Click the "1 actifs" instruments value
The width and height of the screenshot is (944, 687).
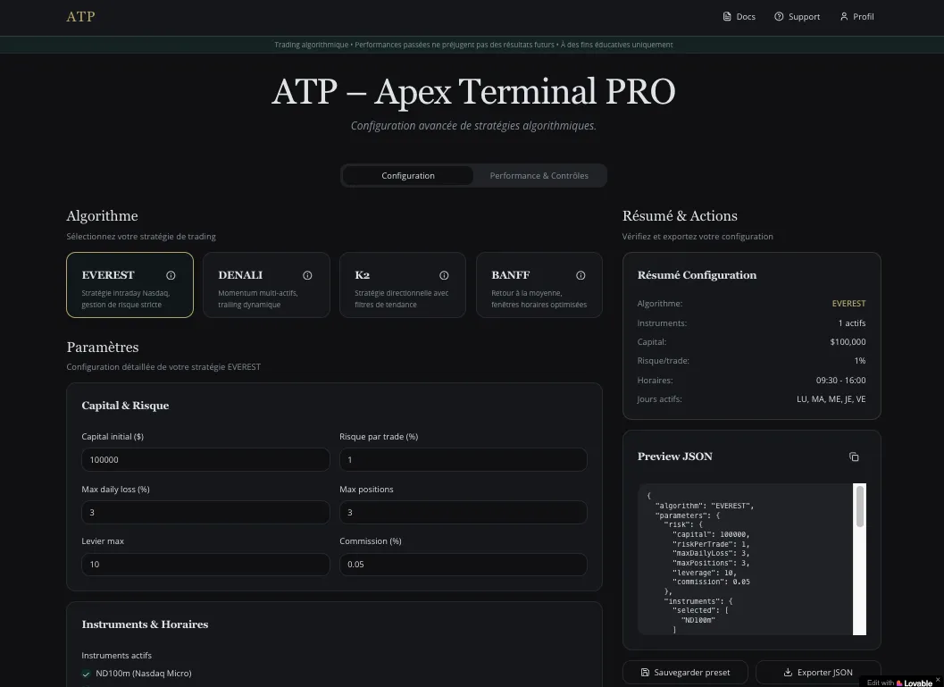pyautogui.click(x=852, y=323)
